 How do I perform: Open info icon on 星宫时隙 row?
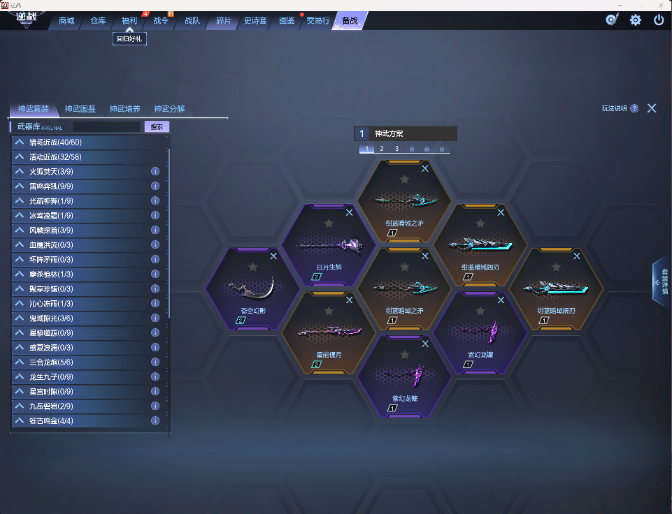click(x=155, y=391)
